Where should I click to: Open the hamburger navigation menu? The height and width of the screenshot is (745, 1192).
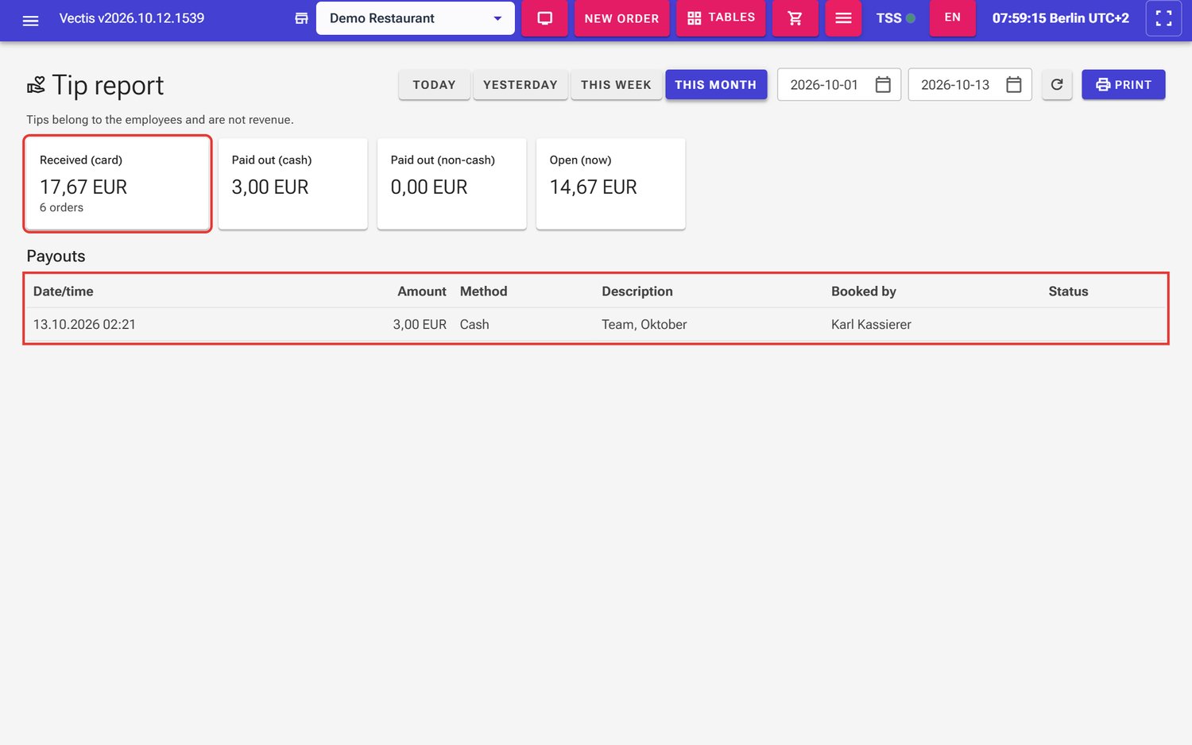30,19
